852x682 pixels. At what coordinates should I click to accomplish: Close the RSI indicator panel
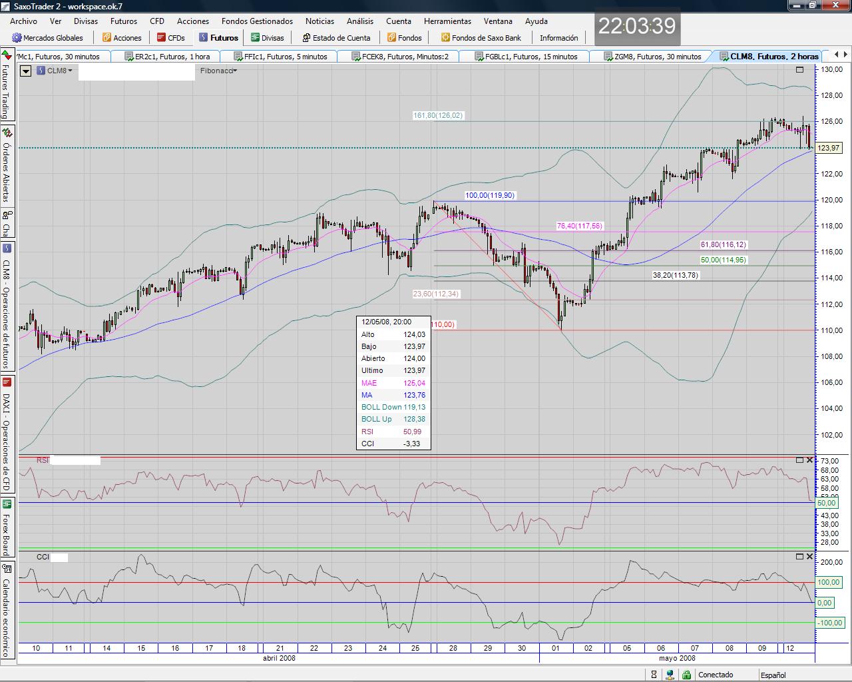click(x=809, y=460)
